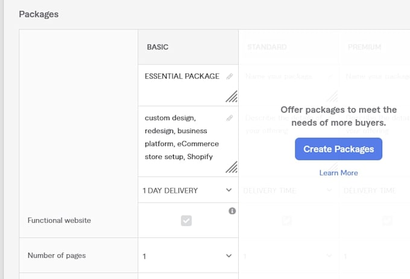Select the BASIC column header
The height and width of the screenshot is (279, 410).
tap(188, 47)
